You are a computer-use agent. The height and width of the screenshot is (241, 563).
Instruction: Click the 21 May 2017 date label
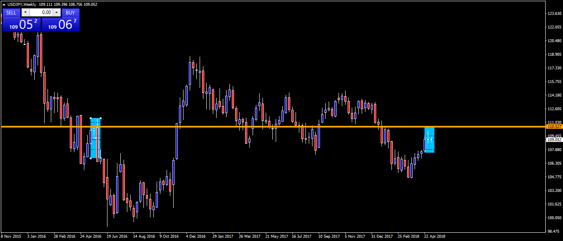pos(277,237)
